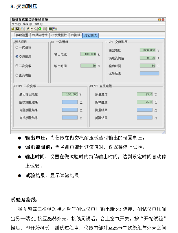Click the gray stop toolbar icon

44,29
